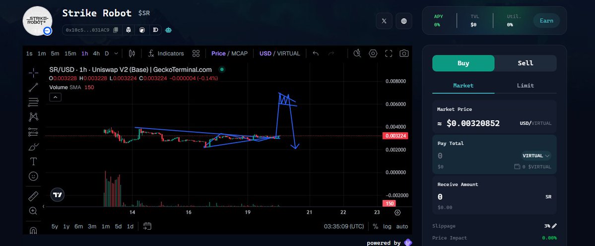Open the timezone menu 03:35:09 (UTC)
Screen dimensions: 595x246
point(344,226)
